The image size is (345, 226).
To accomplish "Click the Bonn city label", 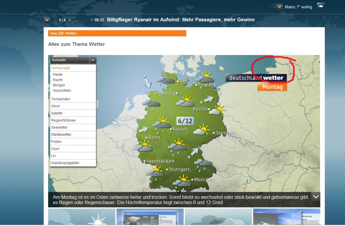I will tap(154, 137).
